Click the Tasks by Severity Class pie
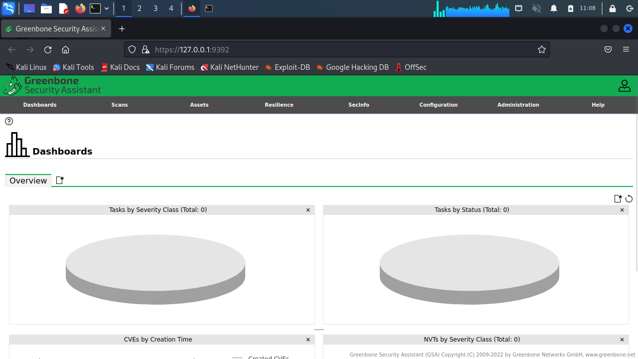Viewport: 638px width, 359px height. (156, 270)
